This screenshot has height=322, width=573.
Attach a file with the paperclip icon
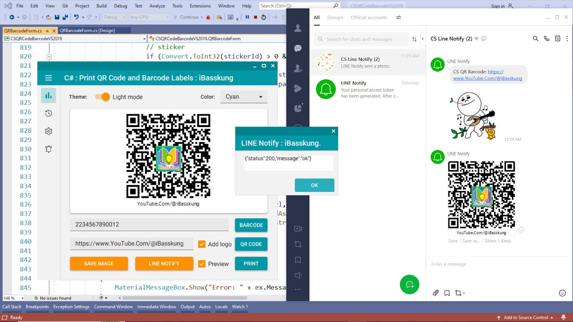(x=436, y=293)
